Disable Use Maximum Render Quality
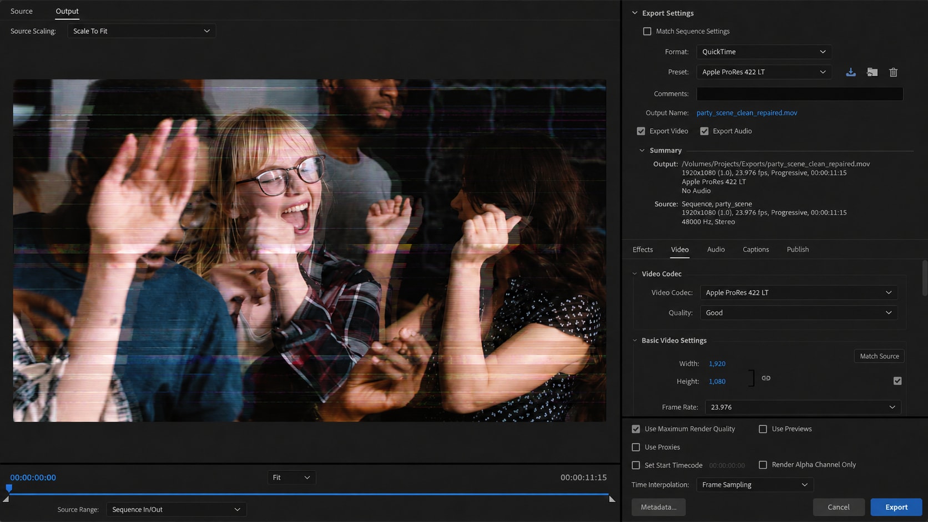 pos(636,429)
